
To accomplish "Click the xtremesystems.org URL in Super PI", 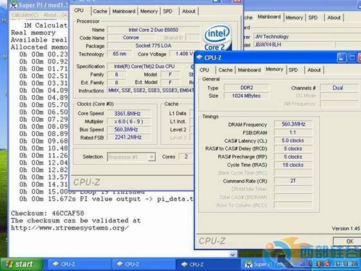I will pos(69,228).
